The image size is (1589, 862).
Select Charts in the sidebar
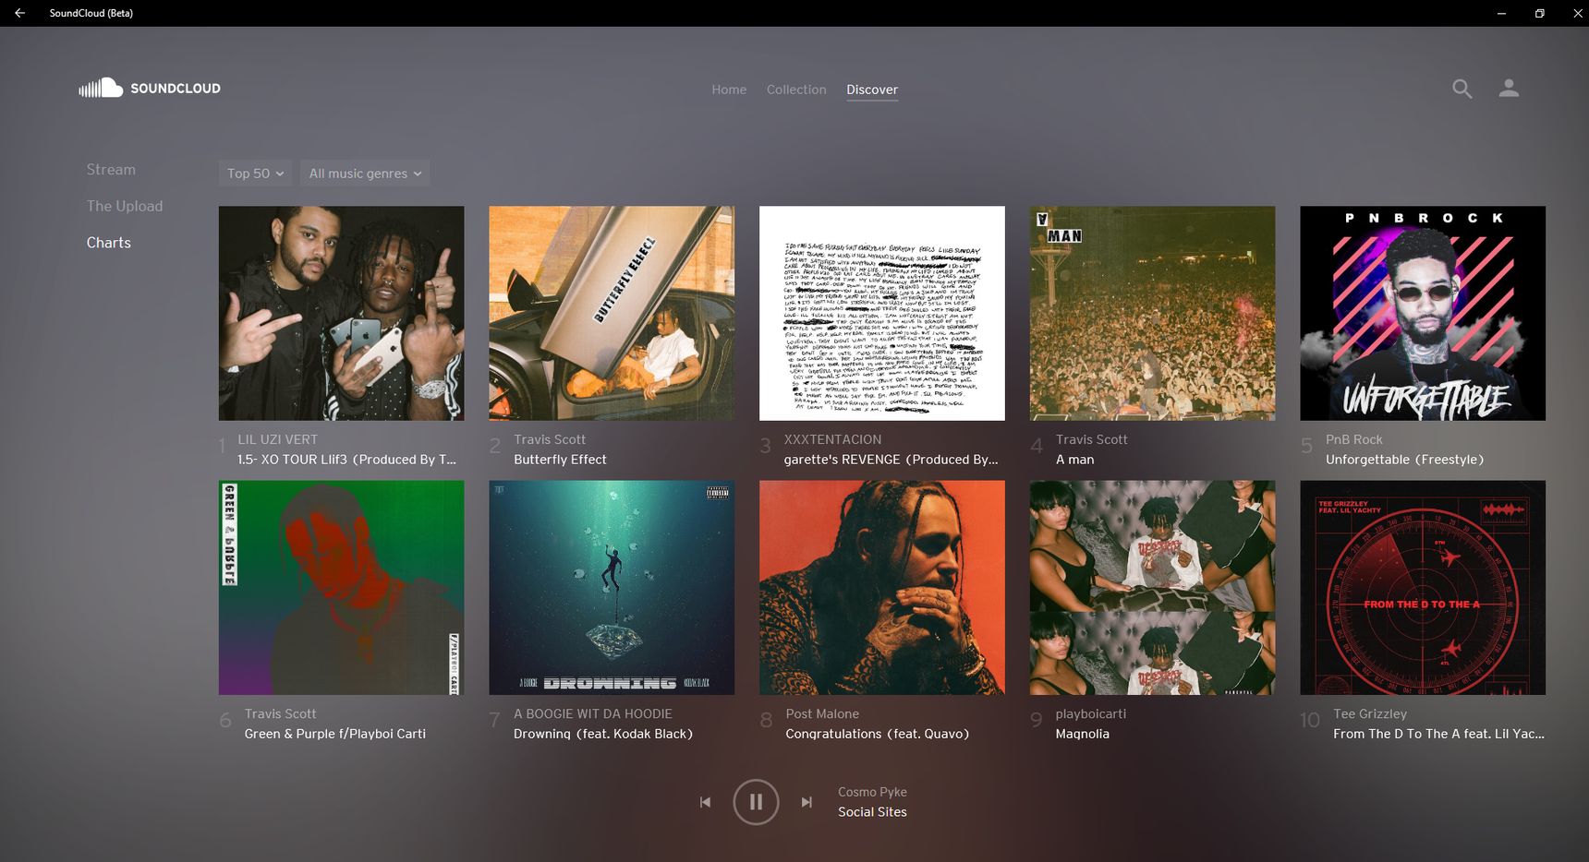(x=109, y=243)
